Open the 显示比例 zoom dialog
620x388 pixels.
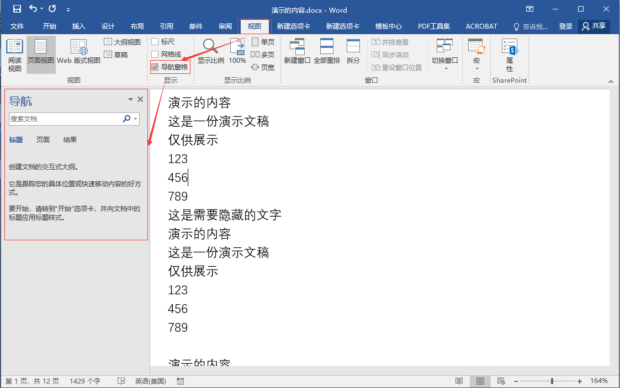point(211,51)
